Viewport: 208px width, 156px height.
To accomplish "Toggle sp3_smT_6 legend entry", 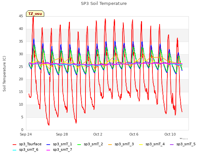I will (25, 150).
